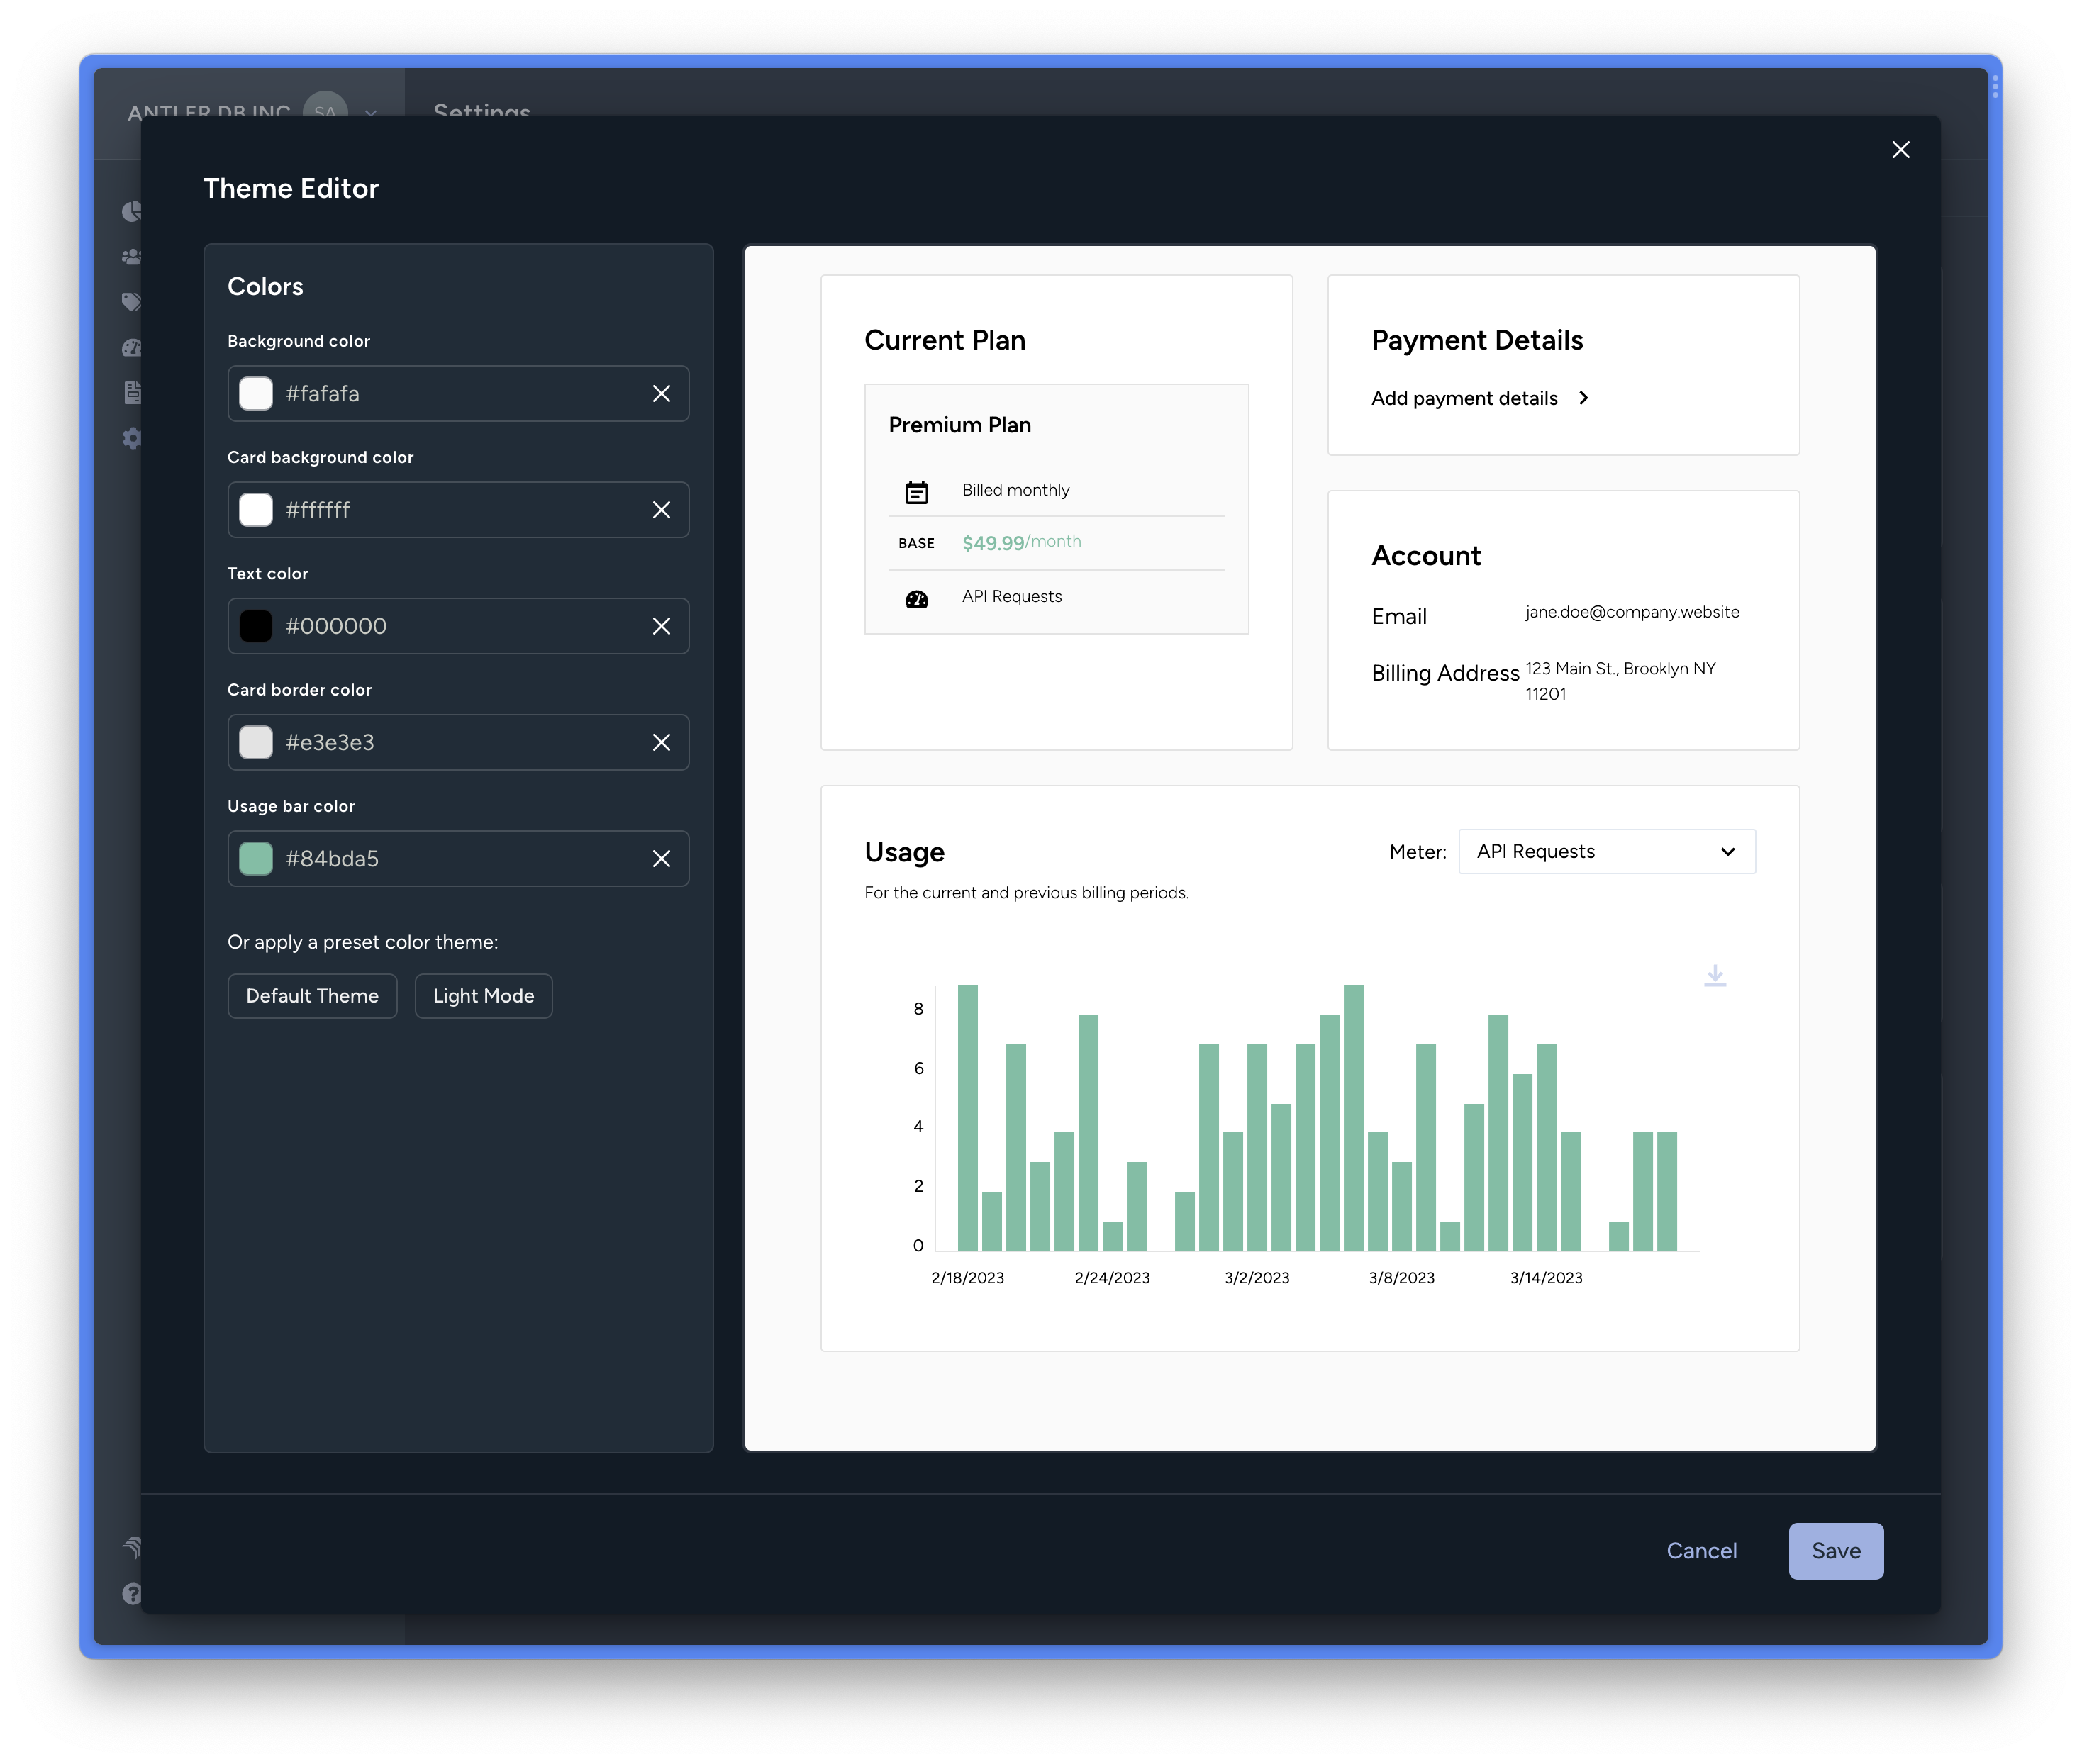
Task: Clear the Text color value
Action: tap(661, 626)
